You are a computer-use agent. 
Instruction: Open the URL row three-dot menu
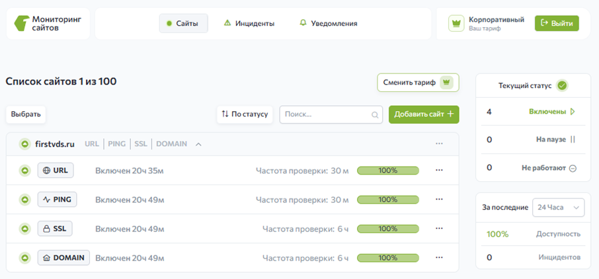pyautogui.click(x=439, y=170)
